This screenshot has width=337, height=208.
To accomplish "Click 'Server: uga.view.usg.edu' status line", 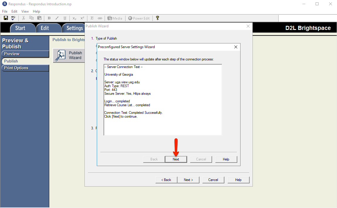I will [122, 82].
